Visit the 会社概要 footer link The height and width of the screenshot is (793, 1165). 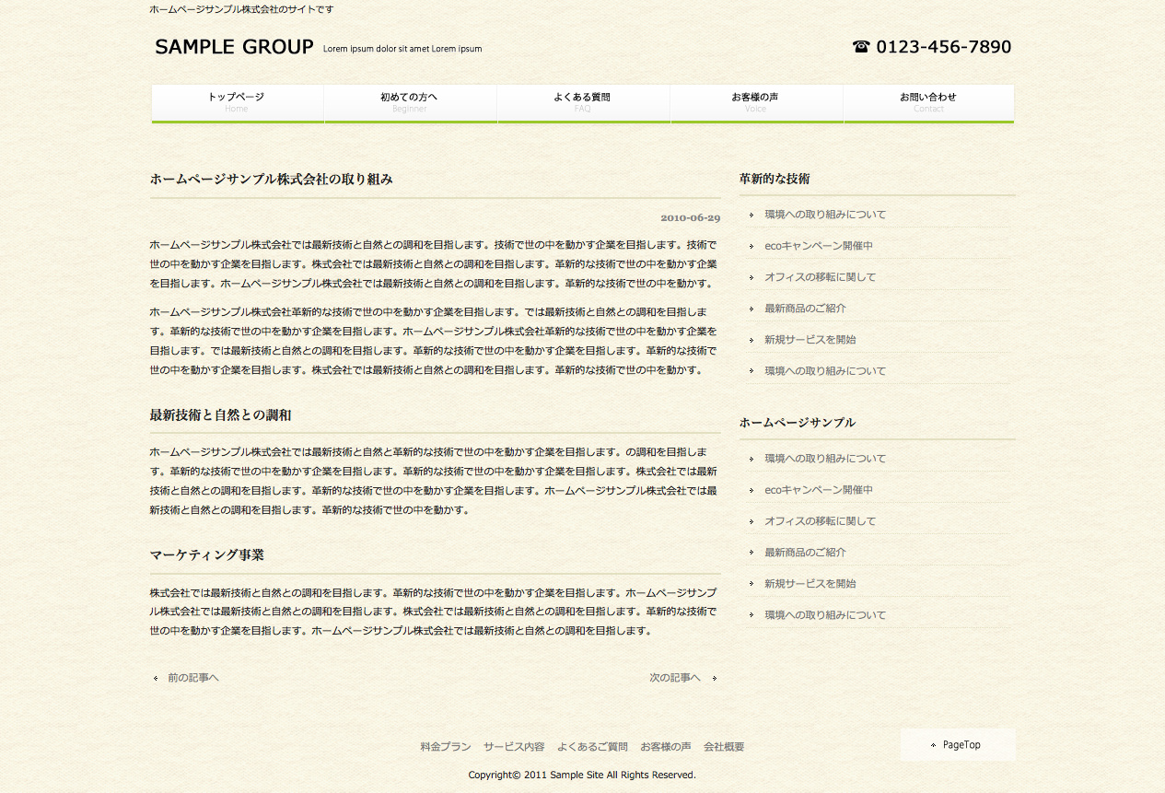[724, 747]
